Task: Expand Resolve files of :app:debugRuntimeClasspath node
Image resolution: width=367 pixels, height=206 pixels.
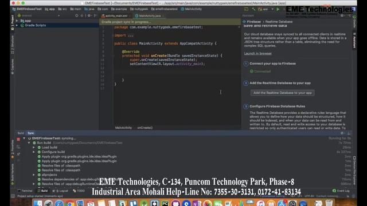Action: 34,184
